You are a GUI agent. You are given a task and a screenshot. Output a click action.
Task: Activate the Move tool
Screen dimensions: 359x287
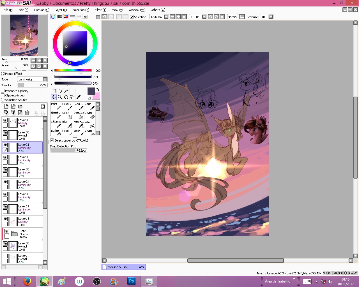click(54, 97)
